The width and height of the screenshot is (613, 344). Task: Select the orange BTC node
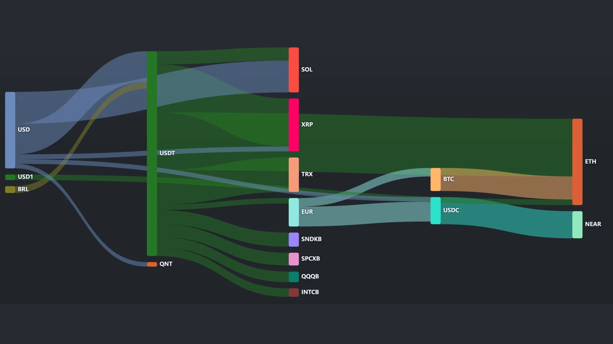pos(436,179)
